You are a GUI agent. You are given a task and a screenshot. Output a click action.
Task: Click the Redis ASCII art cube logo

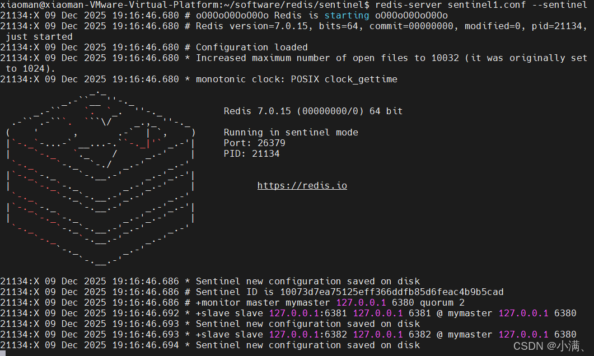tap(100, 177)
